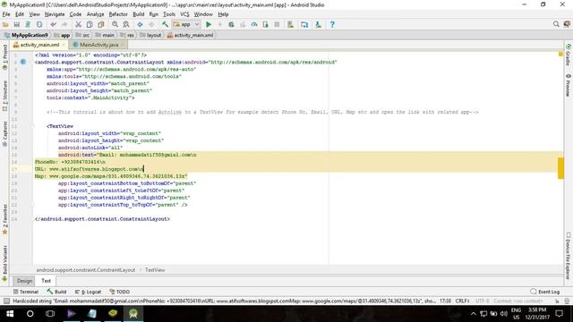Click the TextView crumb in the XML path bar

tap(155, 270)
